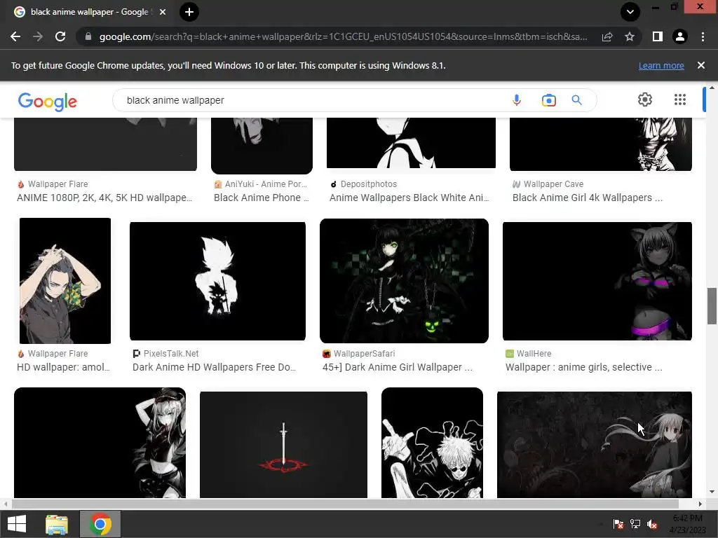The height and width of the screenshot is (538, 718).
Task: Open Wallpaper : anime girls, selective result
Action: click(x=584, y=367)
